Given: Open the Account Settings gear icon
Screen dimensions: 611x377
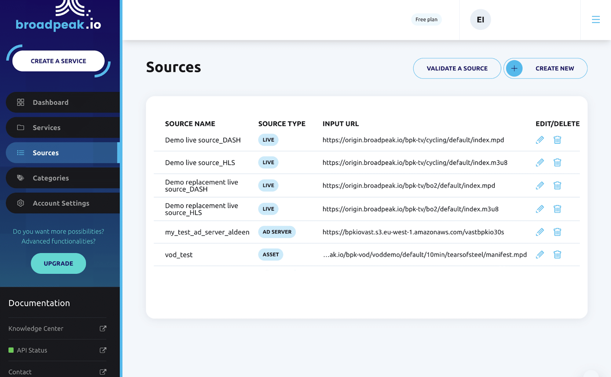Looking at the screenshot, I should (20, 203).
